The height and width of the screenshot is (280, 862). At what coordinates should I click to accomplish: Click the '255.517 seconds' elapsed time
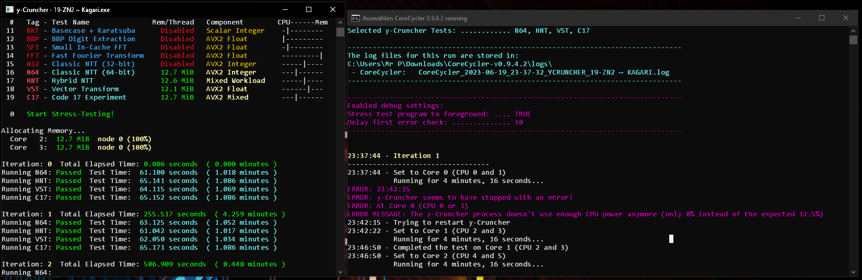(175, 214)
